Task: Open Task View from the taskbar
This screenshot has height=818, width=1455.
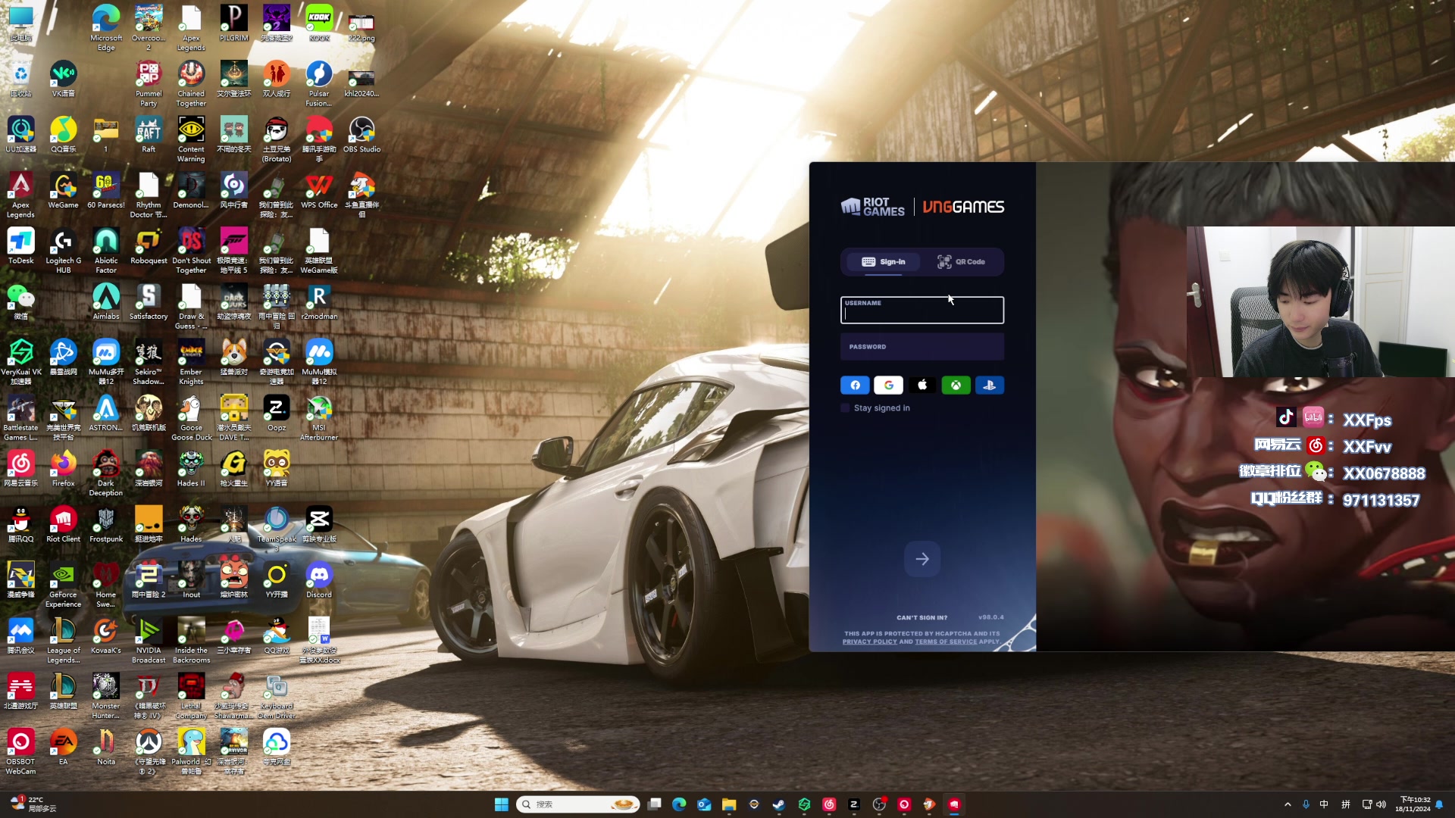Action: pyautogui.click(x=655, y=804)
